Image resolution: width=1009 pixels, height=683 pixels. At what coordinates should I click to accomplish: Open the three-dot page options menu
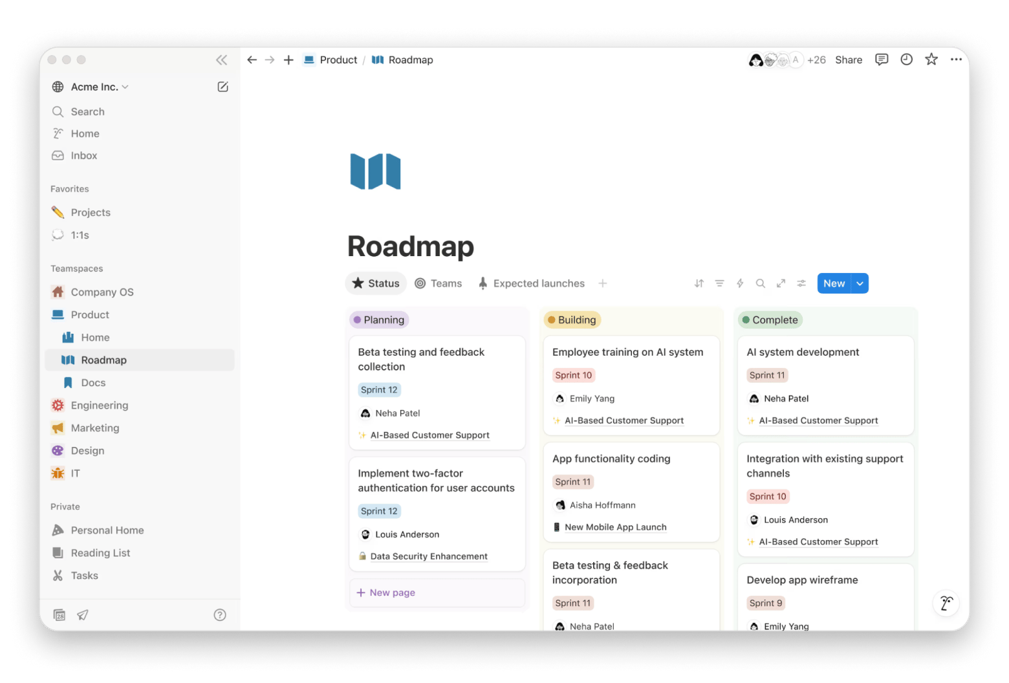[956, 60]
